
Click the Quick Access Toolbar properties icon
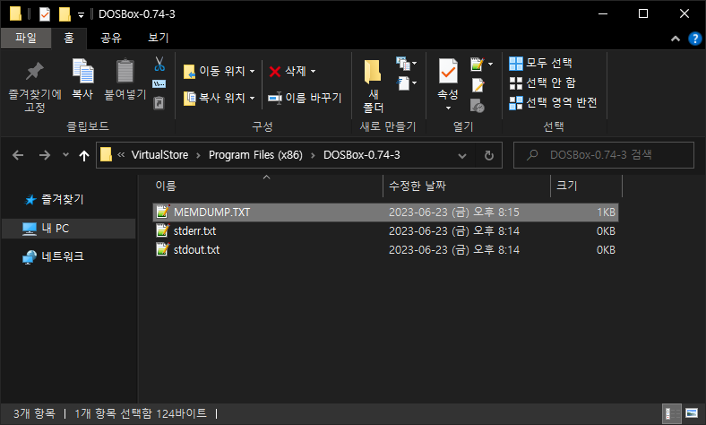pyautogui.click(x=45, y=14)
